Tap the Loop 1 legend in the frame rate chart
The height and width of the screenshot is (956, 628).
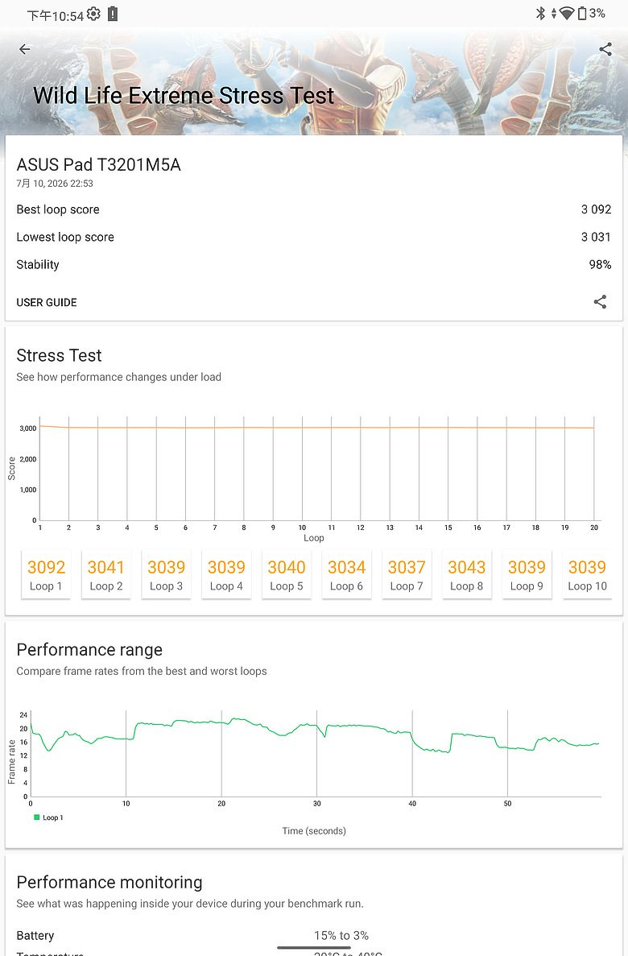(49, 817)
